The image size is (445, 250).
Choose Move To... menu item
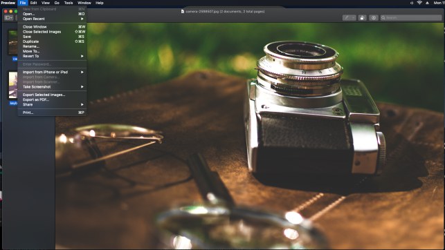[x=52, y=51]
